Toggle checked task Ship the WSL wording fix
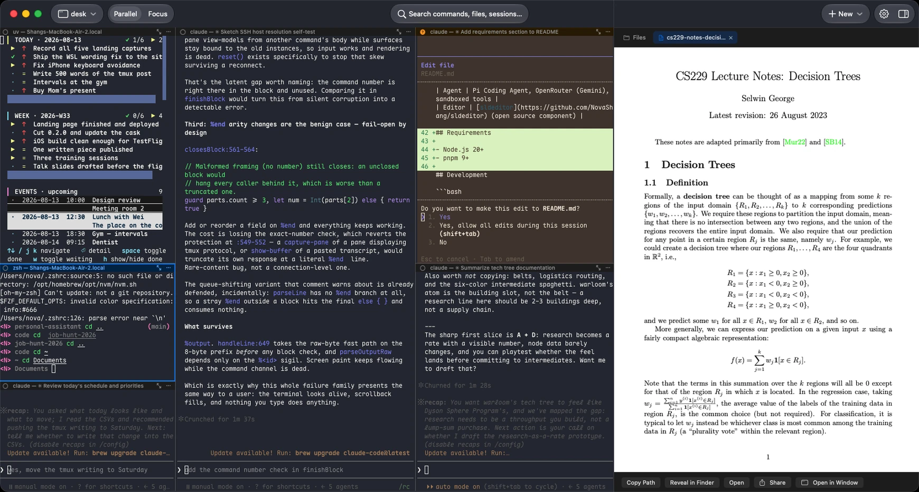 (13, 57)
